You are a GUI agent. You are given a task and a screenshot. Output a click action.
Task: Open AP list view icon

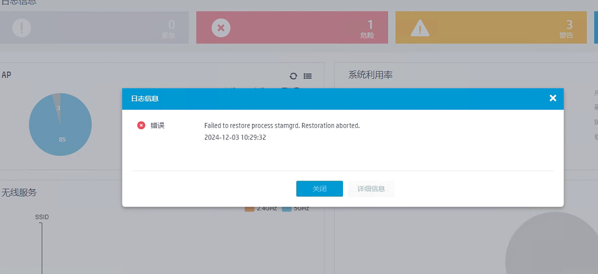pyautogui.click(x=308, y=76)
